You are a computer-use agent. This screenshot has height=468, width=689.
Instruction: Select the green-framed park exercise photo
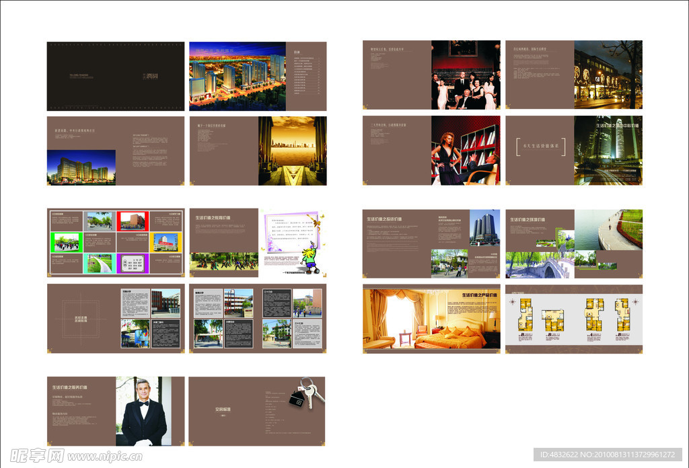(67, 243)
